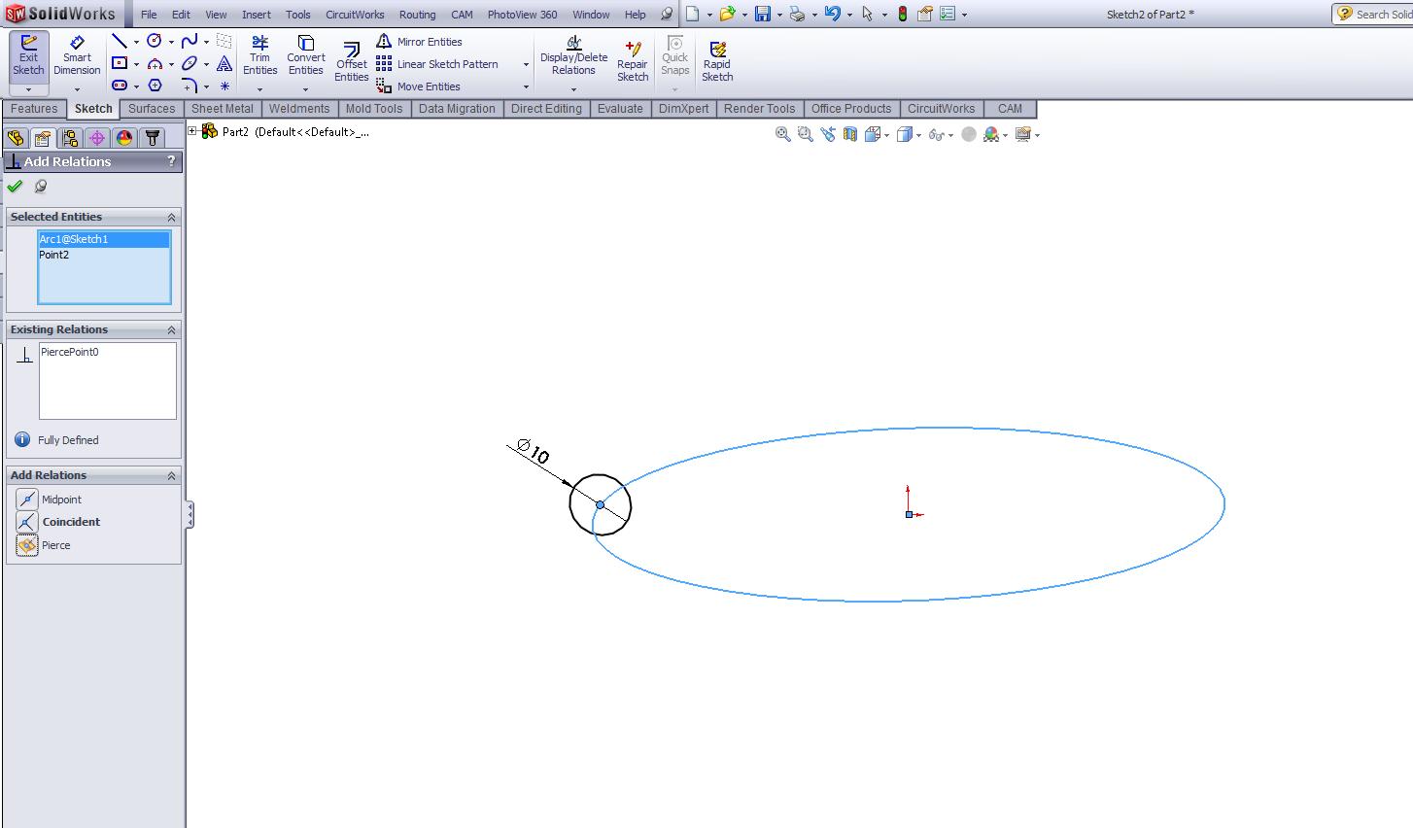Click Mirror Entities
Screen dimensions: 1413x828
pos(420,42)
